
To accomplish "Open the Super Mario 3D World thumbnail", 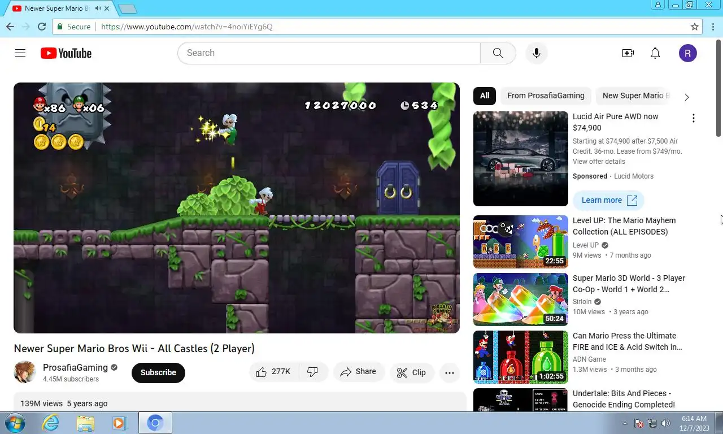I will pyautogui.click(x=521, y=300).
